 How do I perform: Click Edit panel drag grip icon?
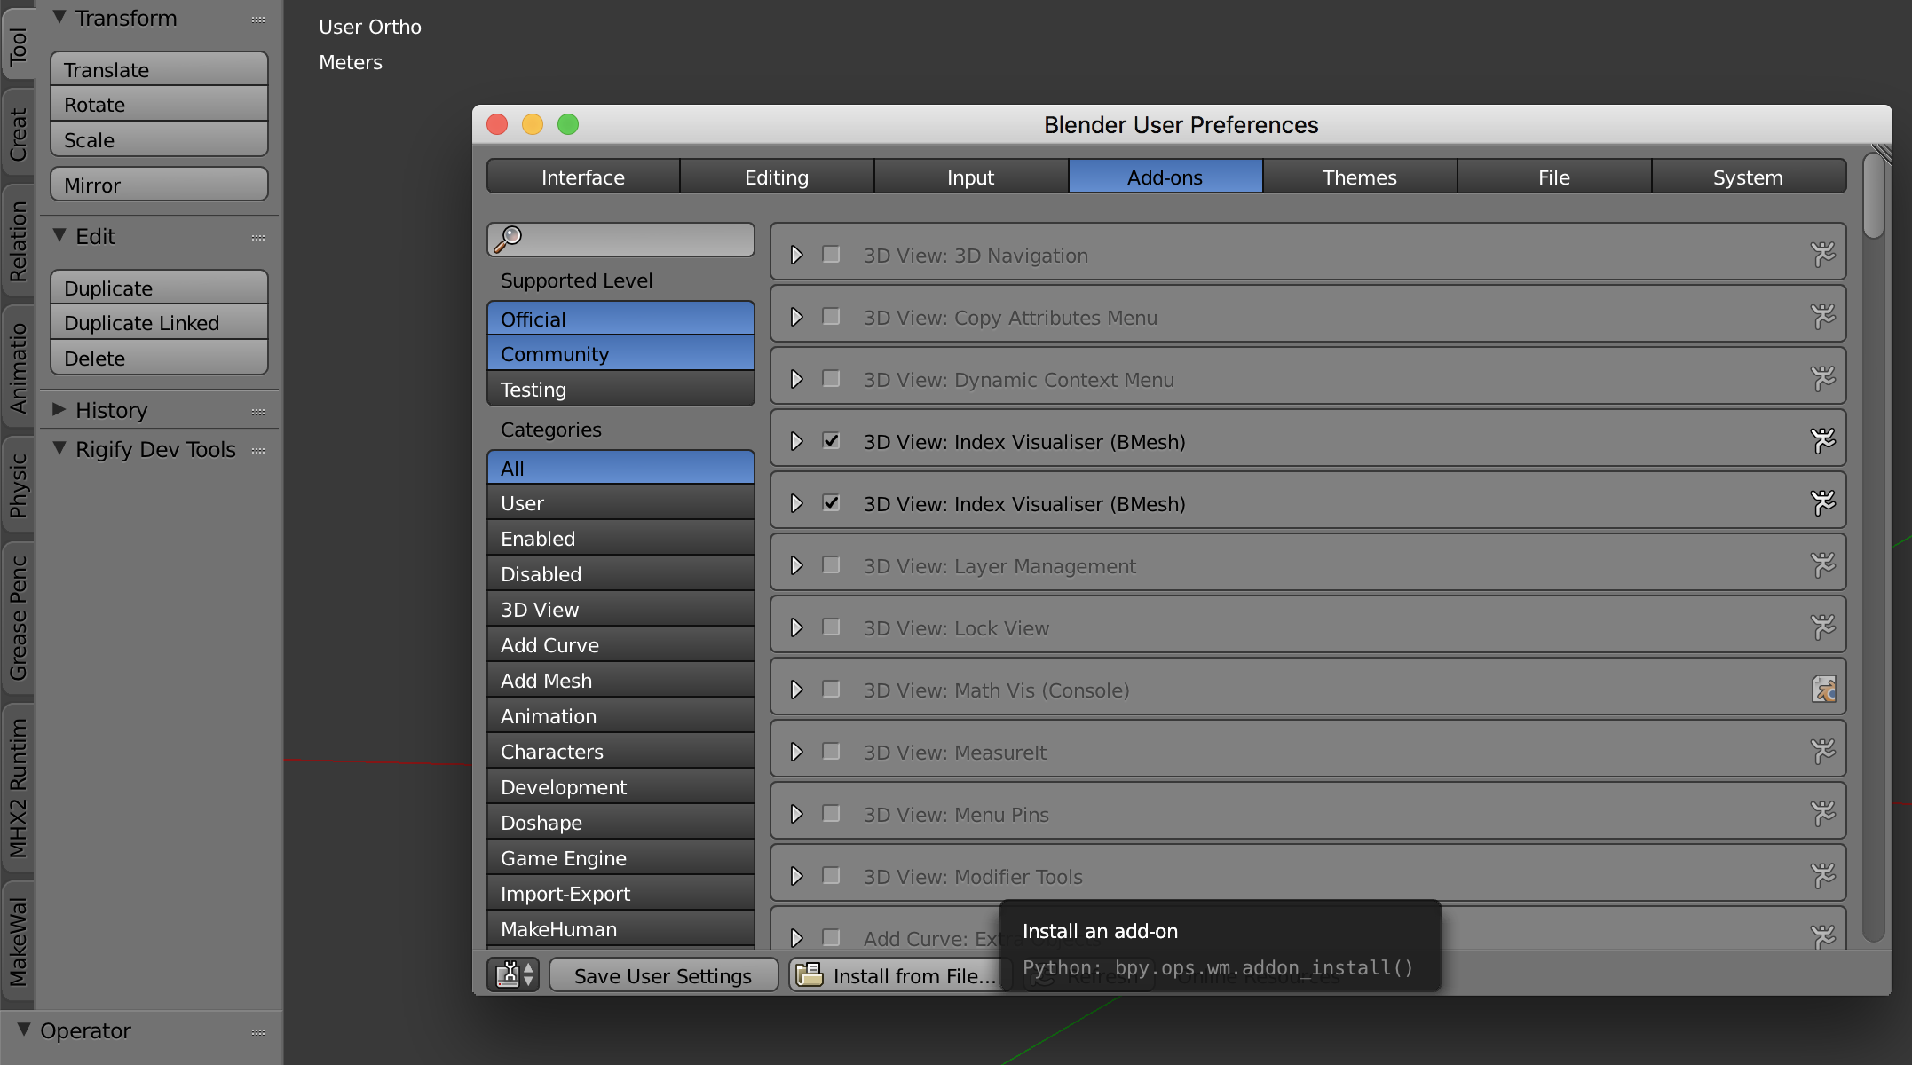click(258, 238)
